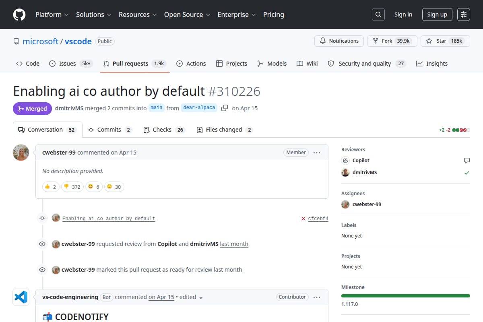Viewport: 483px width, 322px height.
Task: Click the purple Merged status badge
Action: [x=32, y=108]
